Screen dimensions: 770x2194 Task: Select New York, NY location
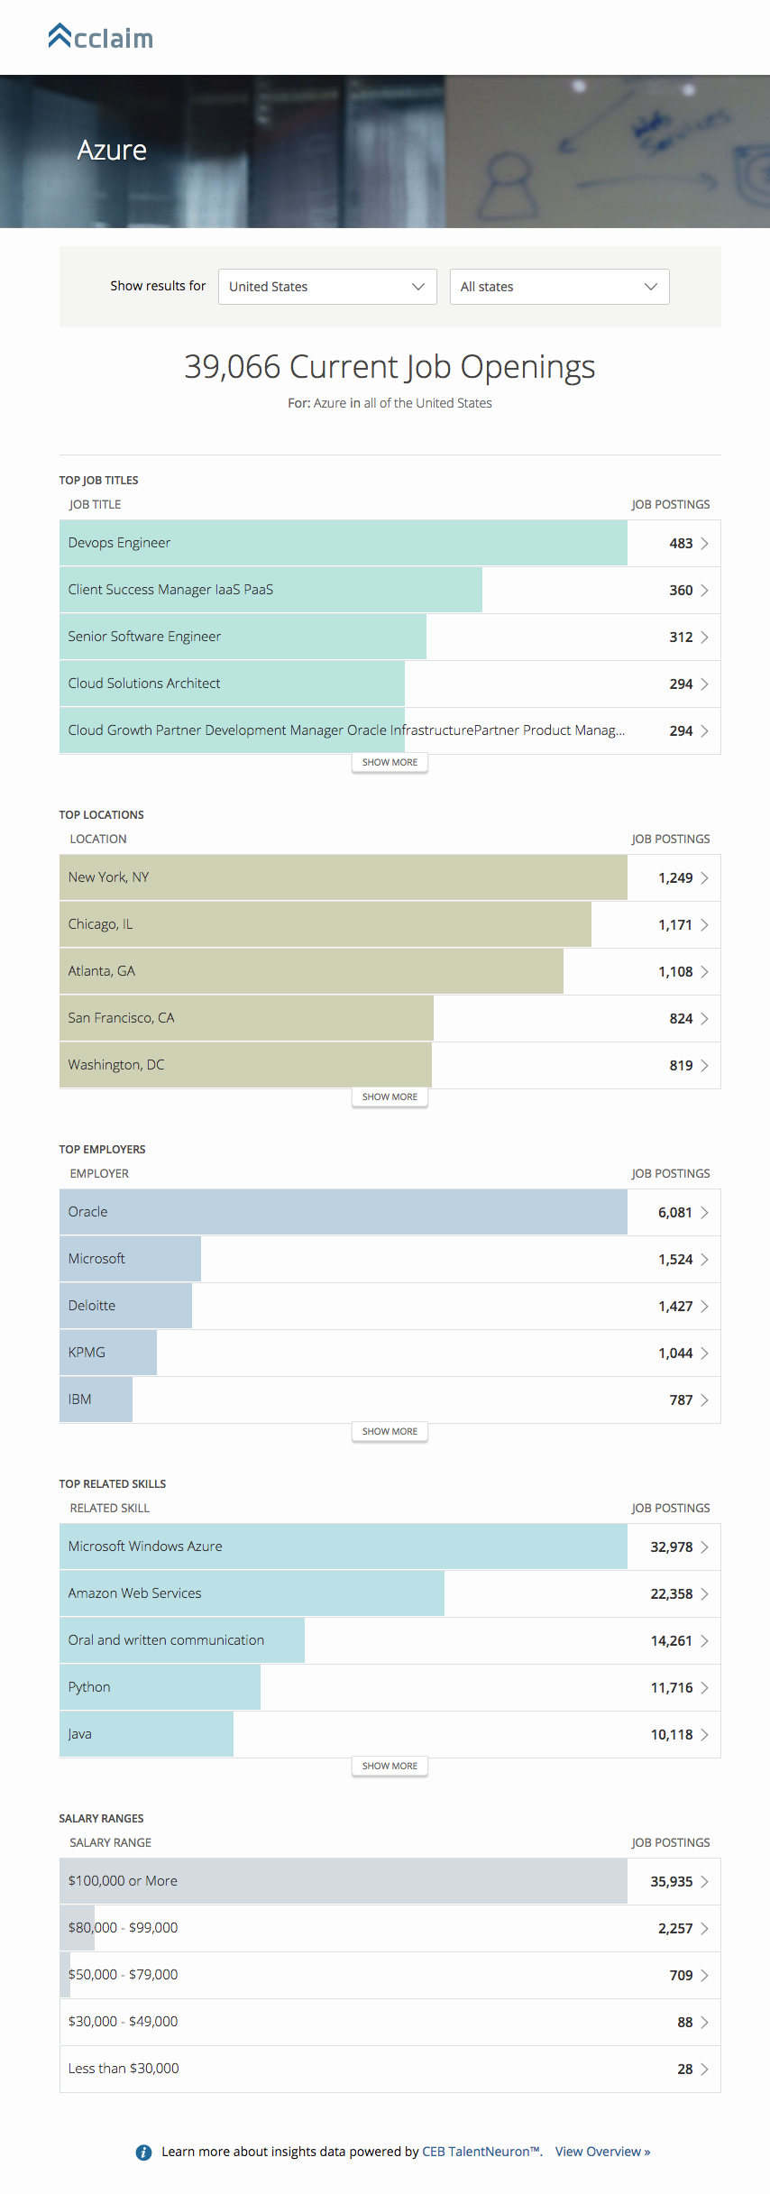108,877
